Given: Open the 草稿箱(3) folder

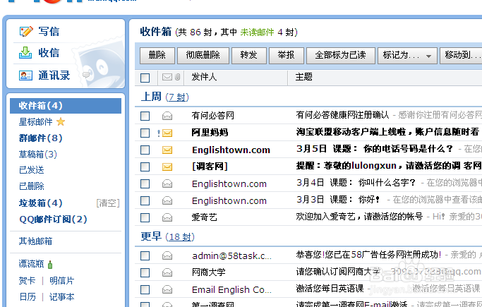Looking at the screenshot, I should coord(38,155).
